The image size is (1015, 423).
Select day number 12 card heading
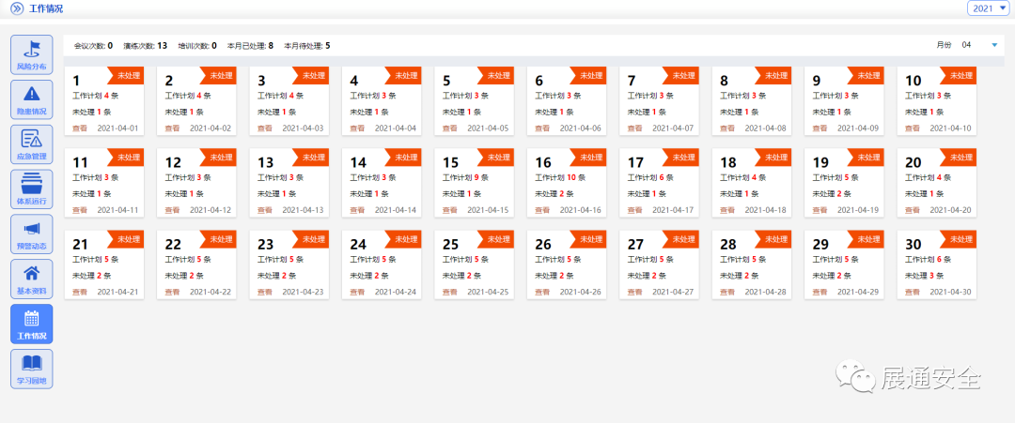coord(173,163)
